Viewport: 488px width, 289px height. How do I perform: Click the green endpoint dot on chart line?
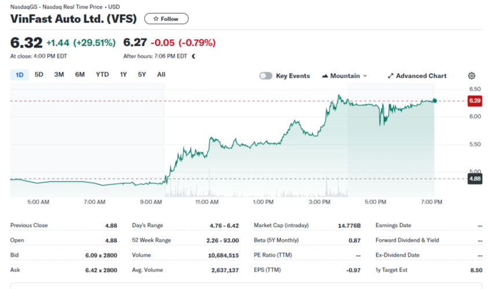coord(435,101)
